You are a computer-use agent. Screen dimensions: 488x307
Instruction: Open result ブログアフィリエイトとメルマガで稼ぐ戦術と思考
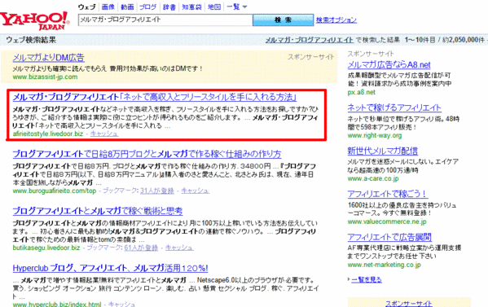point(98,211)
